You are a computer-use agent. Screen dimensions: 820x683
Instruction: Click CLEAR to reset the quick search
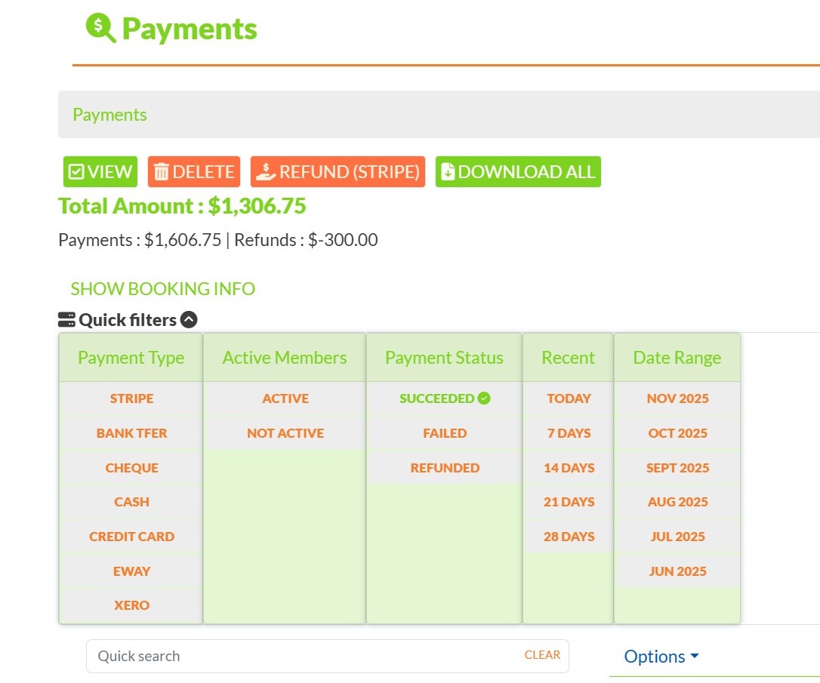click(542, 655)
